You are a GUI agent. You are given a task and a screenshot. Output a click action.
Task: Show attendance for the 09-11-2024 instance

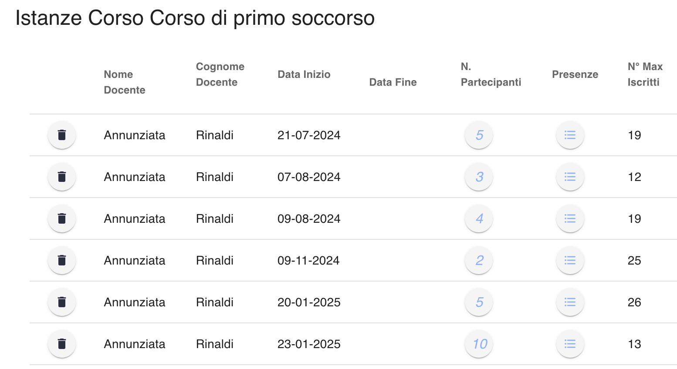(570, 260)
